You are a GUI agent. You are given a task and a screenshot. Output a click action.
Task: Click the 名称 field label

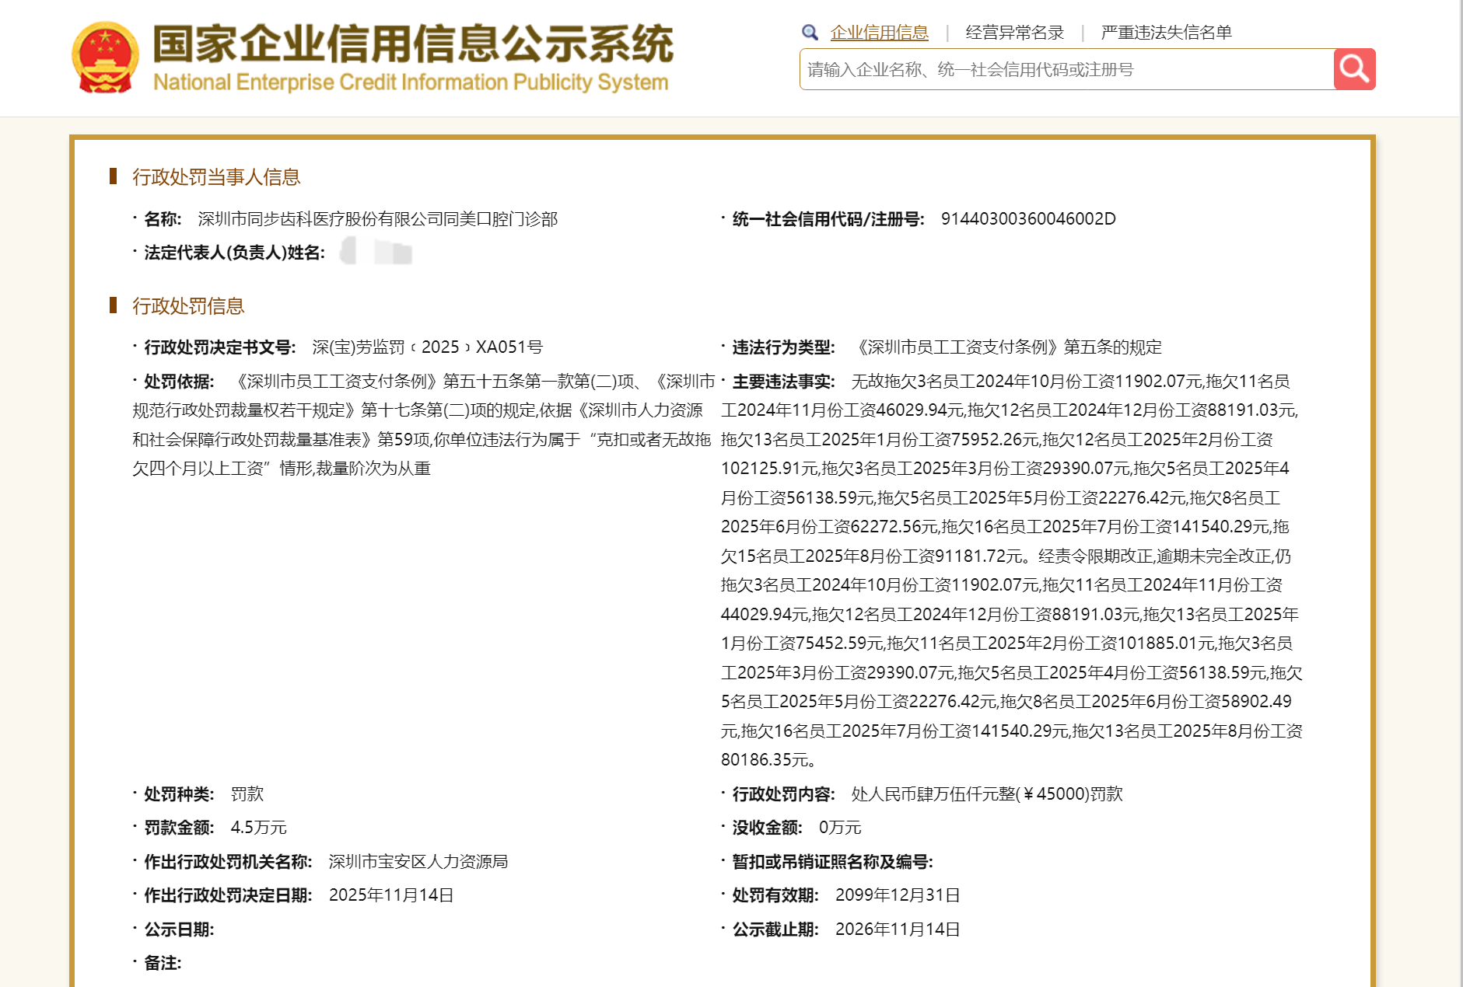[x=163, y=219]
